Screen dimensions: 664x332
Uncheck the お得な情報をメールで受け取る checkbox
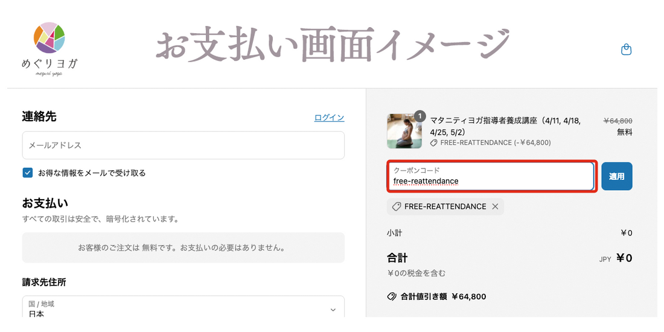click(28, 173)
